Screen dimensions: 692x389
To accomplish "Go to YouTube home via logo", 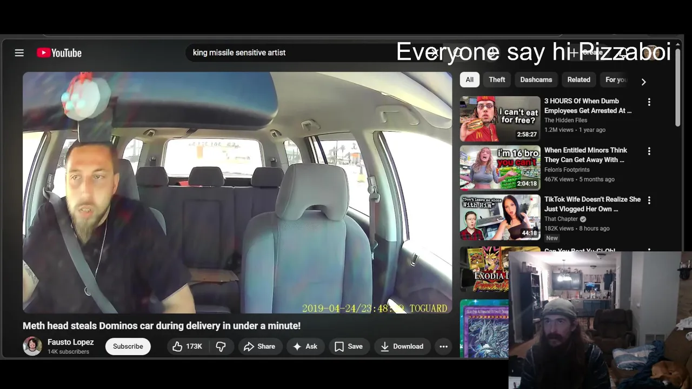I will tap(59, 53).
